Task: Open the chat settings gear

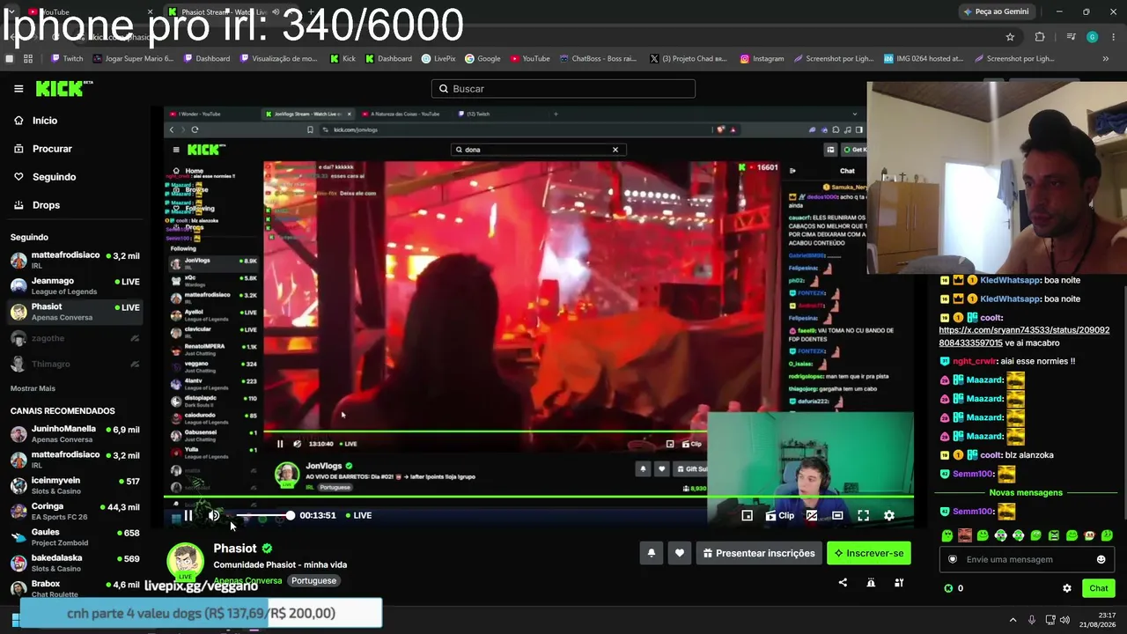Action: (x=1067, y=588)
